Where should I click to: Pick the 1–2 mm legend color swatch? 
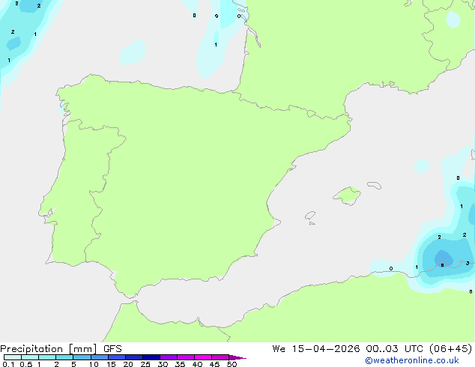click(47, 357)
